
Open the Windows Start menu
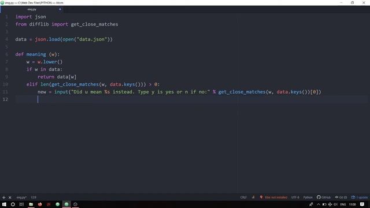4,204
